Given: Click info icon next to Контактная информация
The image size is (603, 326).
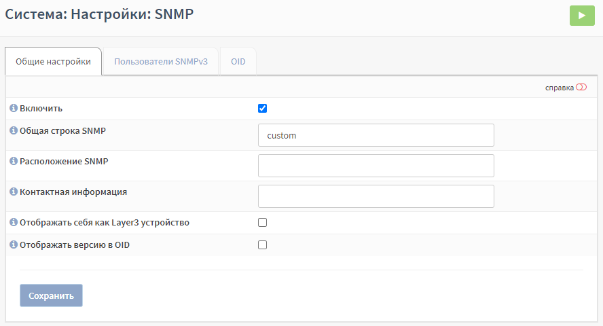Looking at the screenshot, I should point(14,192).
